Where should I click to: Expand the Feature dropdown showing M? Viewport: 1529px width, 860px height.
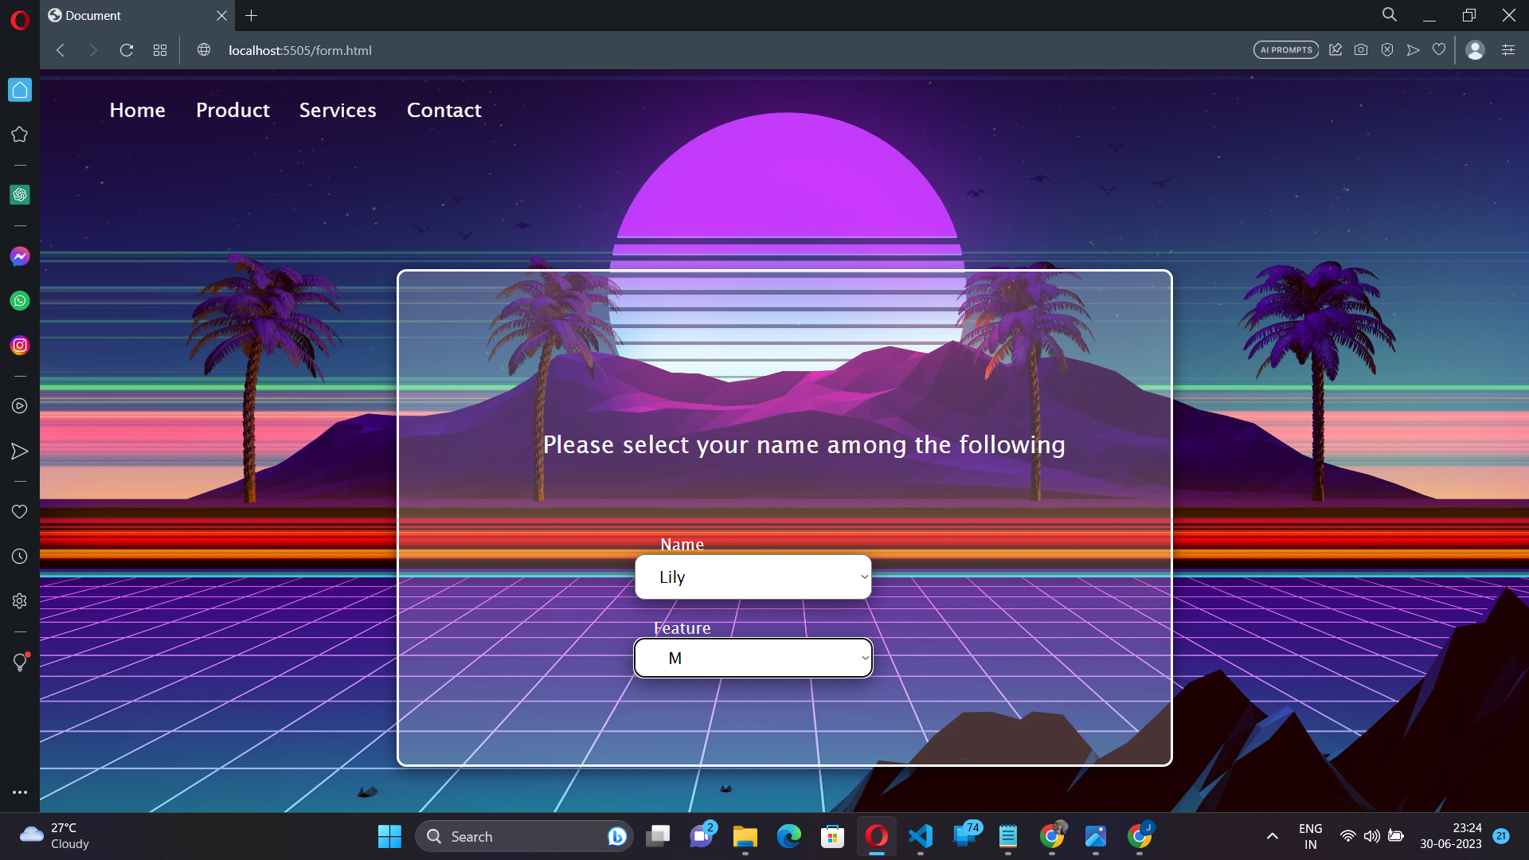[753, 658]
